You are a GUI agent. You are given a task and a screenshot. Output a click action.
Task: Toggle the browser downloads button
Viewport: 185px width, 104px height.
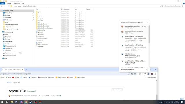(148, 74)
